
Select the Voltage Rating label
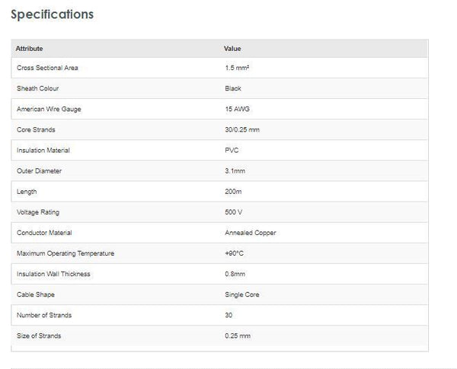pyautogui.click(x=38, y=212)
